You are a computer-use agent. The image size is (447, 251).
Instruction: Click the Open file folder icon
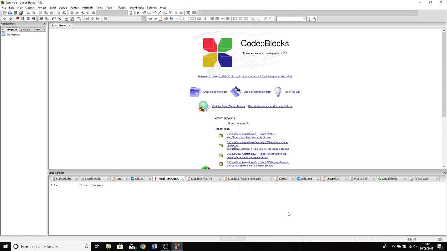tap(10, 13)
